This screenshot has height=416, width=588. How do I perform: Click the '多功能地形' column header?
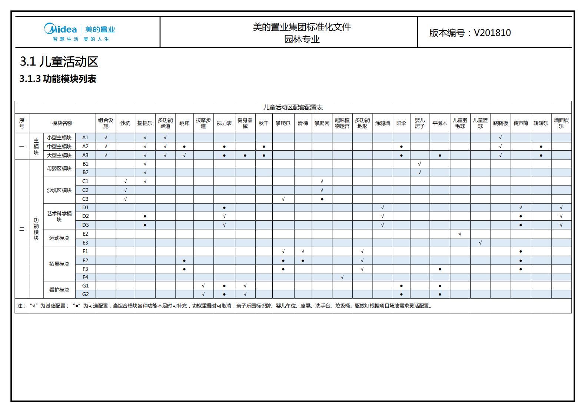point(362,123)
